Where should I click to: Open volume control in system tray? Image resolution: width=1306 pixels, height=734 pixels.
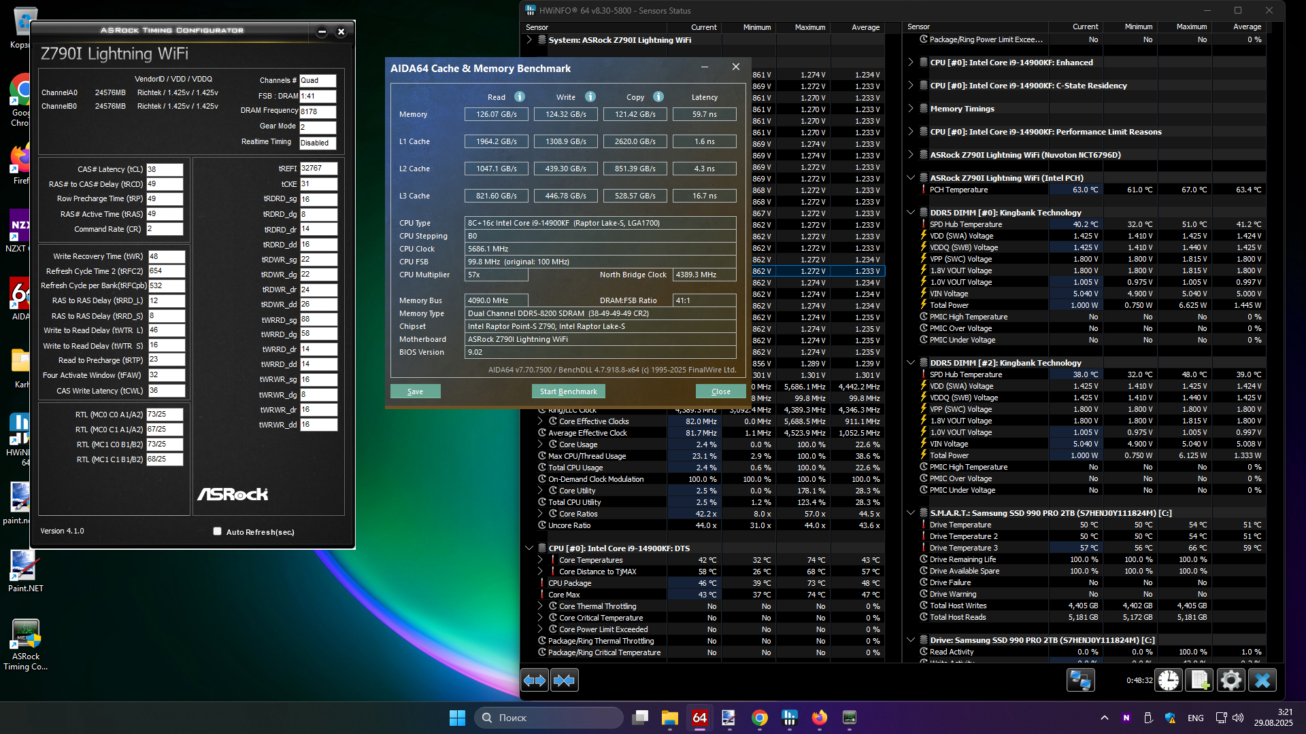pyautogui.click(x=1238, y=718)
